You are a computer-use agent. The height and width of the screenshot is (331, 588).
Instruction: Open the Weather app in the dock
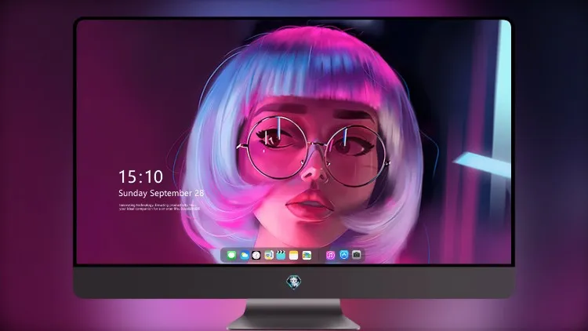coord(244,256)
